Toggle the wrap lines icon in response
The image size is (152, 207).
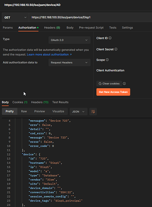click(x=93, y=112)
